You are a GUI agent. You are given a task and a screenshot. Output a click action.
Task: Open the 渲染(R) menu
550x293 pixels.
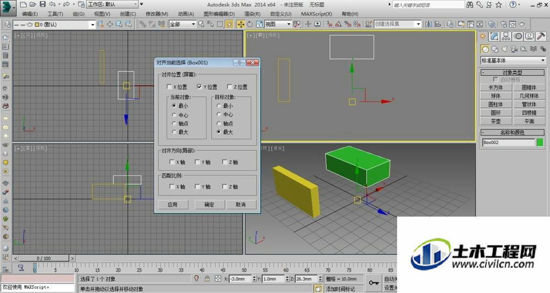[x=252, y=14]
